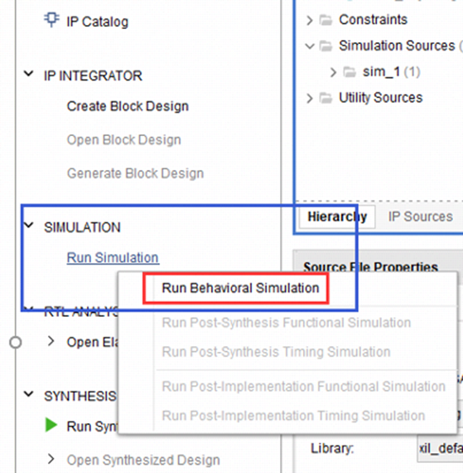Expand Constraints tree node
Viewport: 463px width, 473px height.
(x=310, y=20)
